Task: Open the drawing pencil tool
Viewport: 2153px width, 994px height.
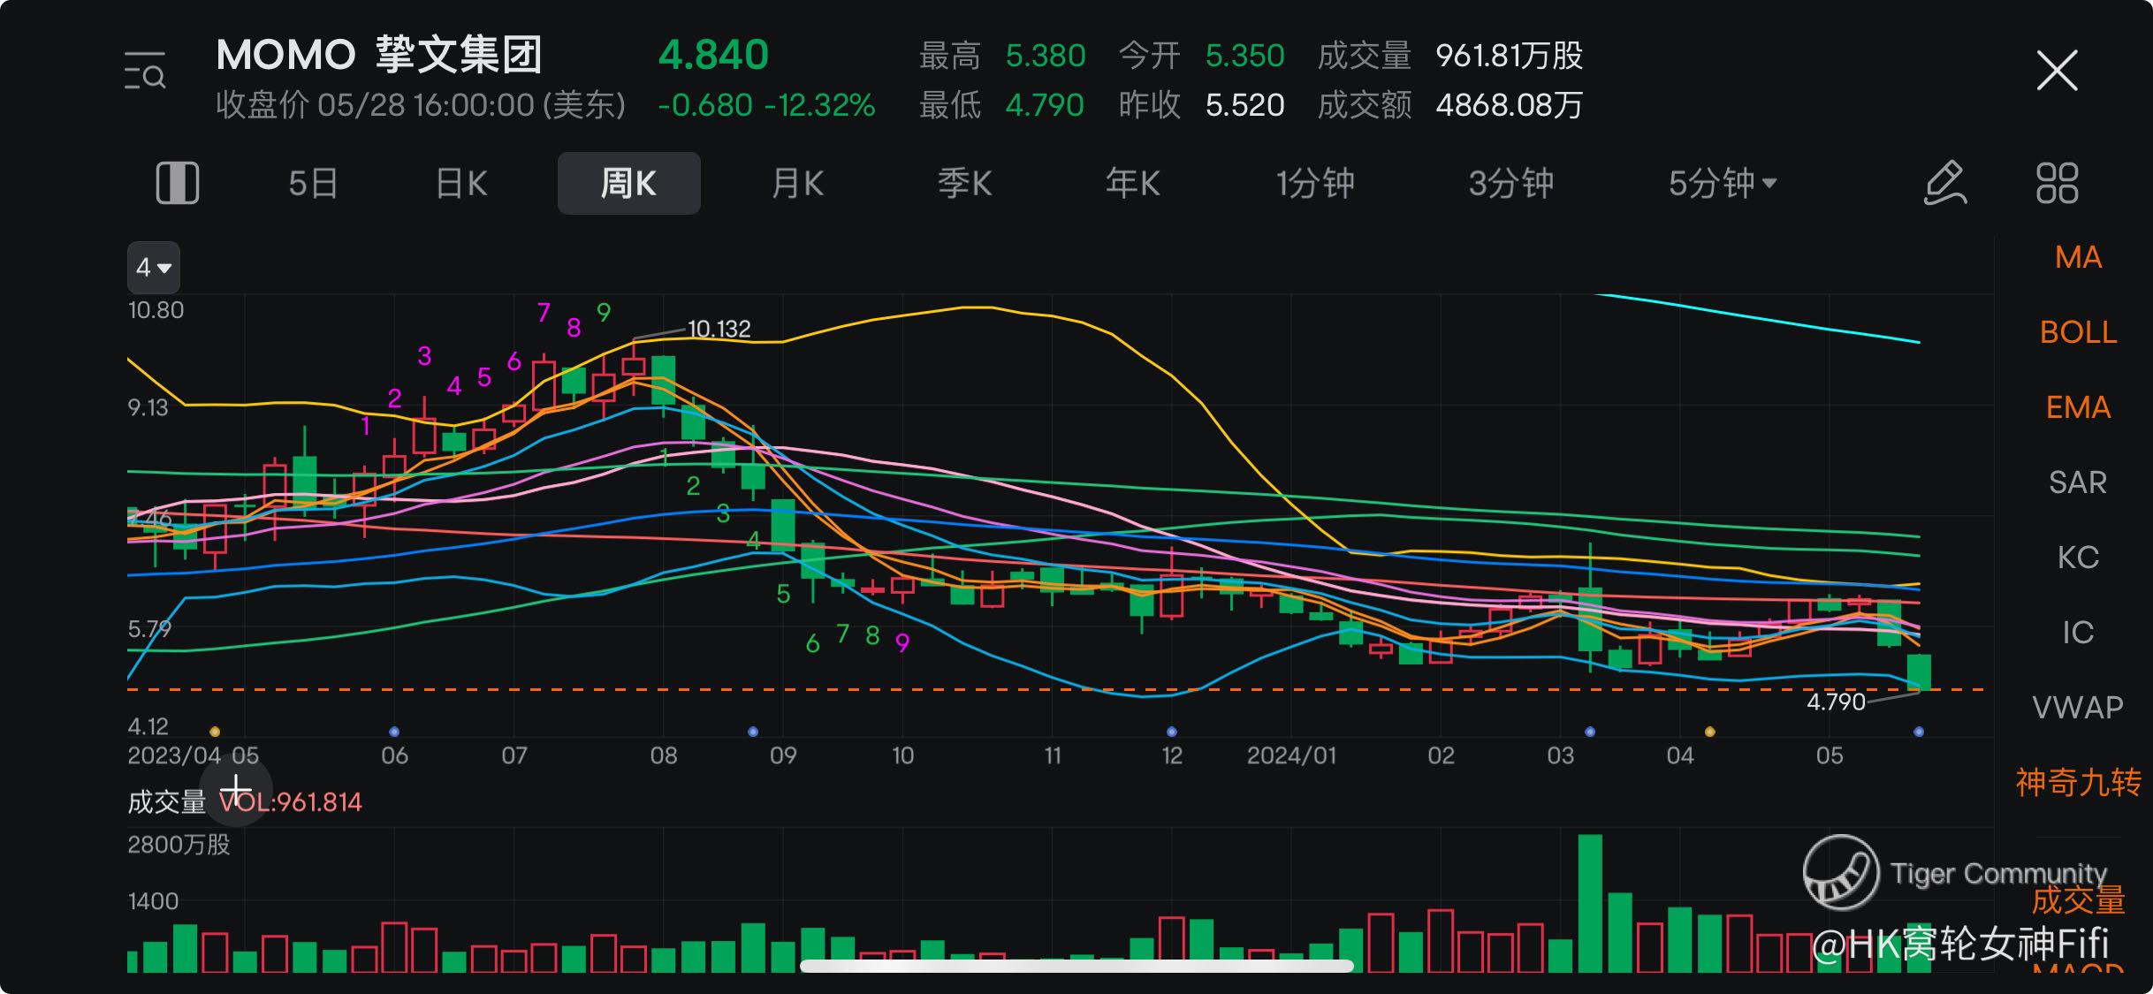Action: click(x=1945, y=183)
